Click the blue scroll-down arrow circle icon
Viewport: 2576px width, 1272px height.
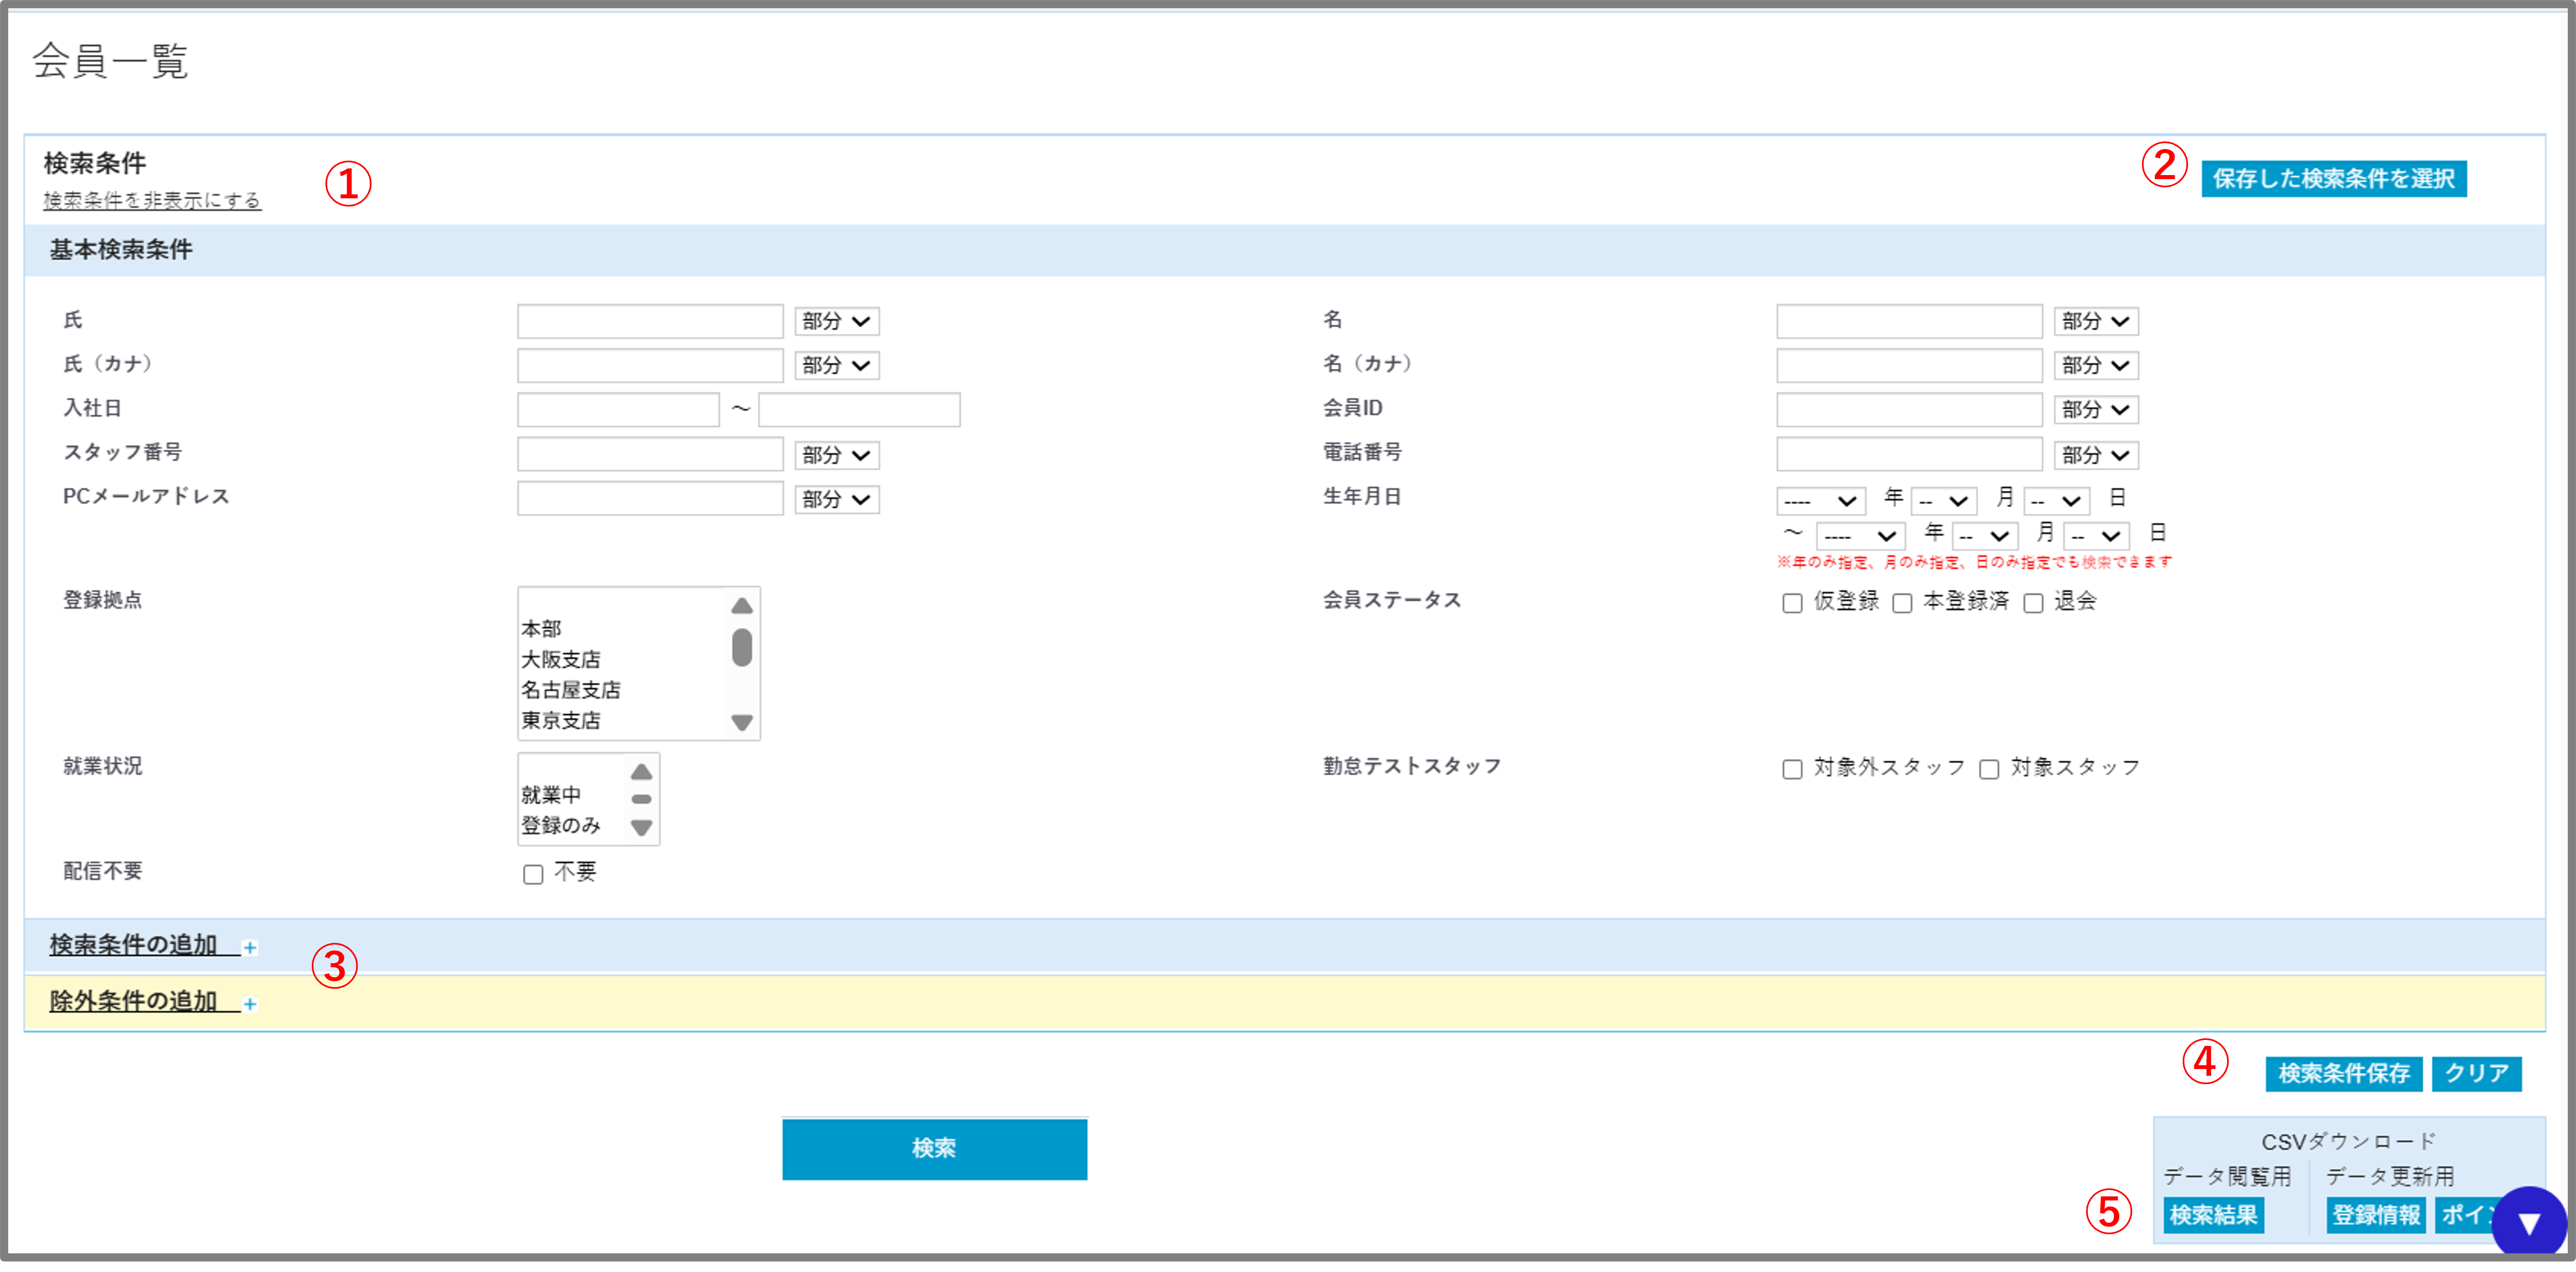(2528, 1222)
